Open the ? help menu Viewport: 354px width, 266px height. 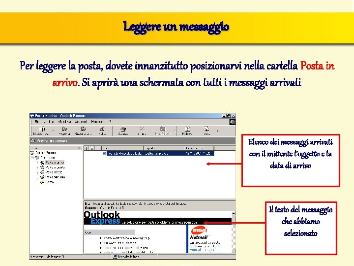click(x=110, y=122)
